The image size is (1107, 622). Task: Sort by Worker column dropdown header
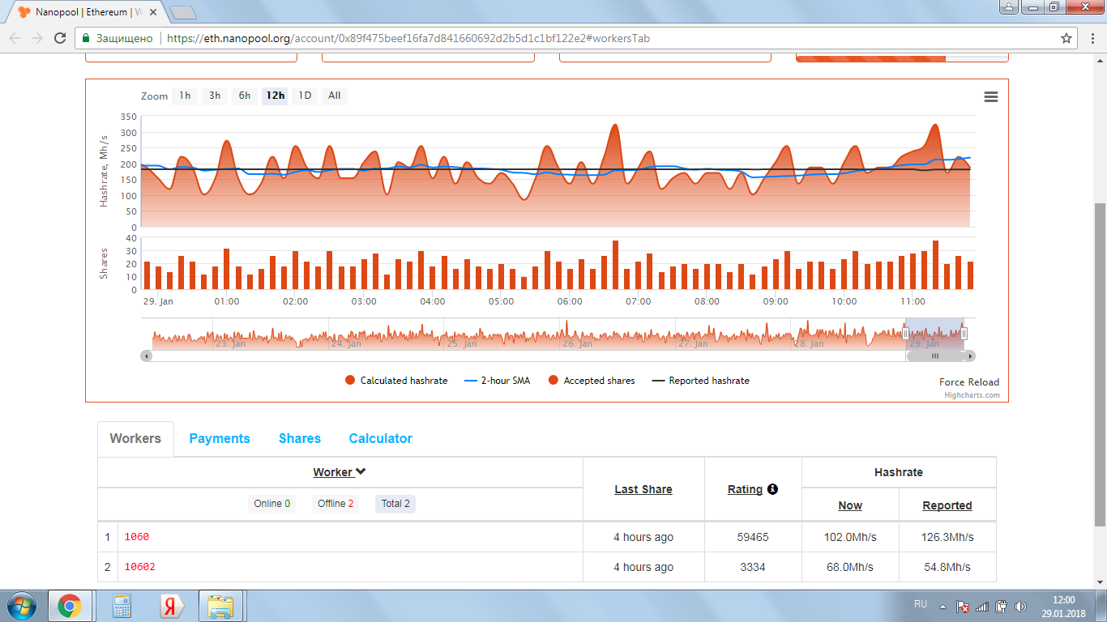[x=340, y=472]
